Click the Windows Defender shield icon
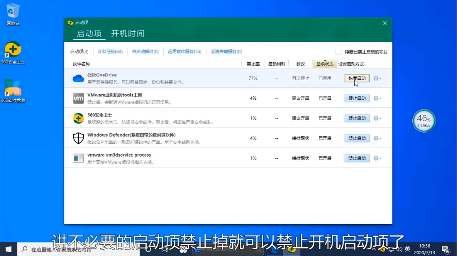This screenshot has width=457, height=256. click(x=78, y=138)
